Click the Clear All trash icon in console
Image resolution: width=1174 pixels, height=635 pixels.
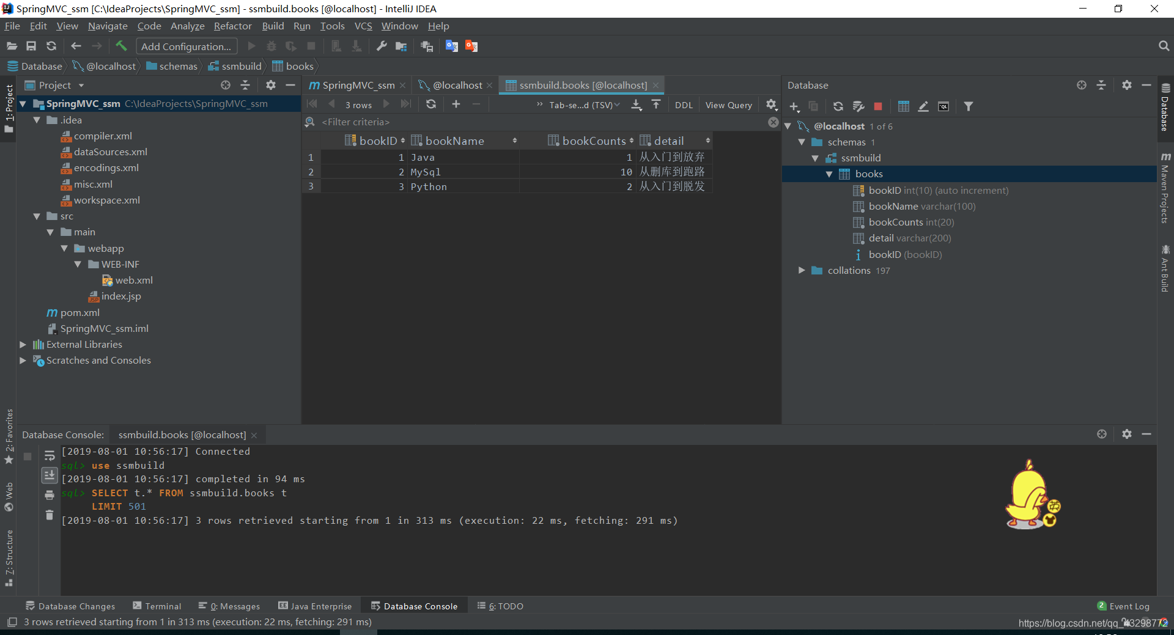50,515
